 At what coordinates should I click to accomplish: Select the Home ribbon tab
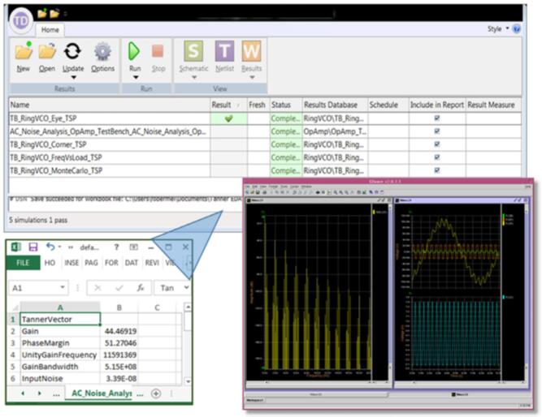[x=50, y=30]
